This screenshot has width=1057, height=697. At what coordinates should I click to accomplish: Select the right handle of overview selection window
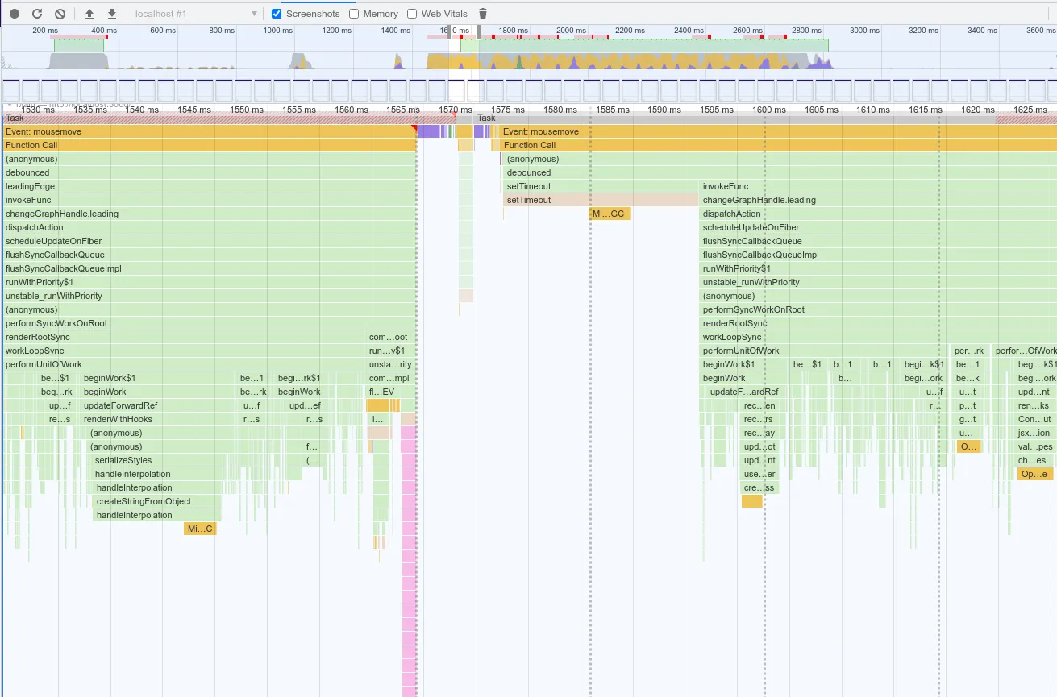click(x=479, y=31)
